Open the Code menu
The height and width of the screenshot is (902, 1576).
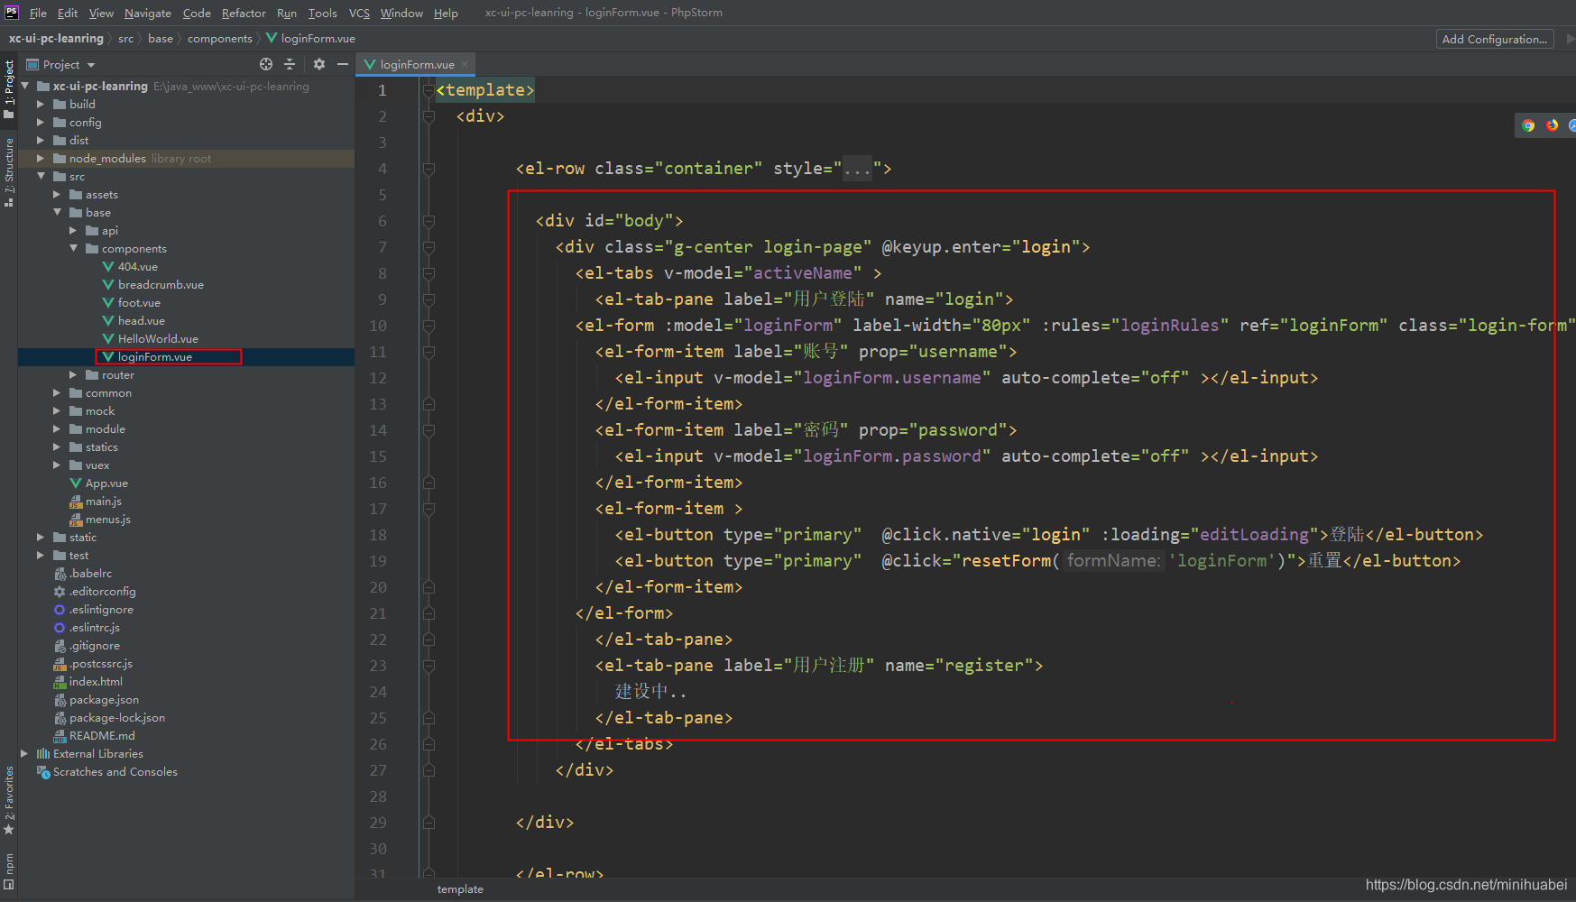click(197, 13)
